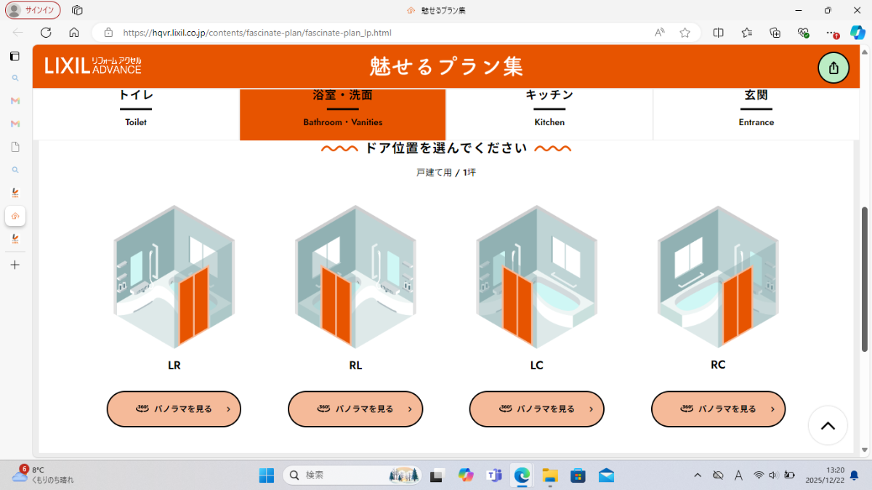Open Microsoft Teams from the taskbar
This screenshot has width=872, height=490.
pos(494,475)
